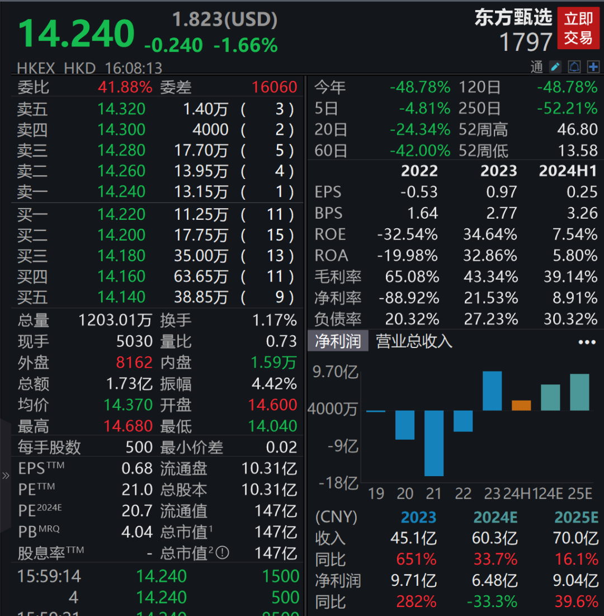Click the 最低 price 14.040

(272, 426)
